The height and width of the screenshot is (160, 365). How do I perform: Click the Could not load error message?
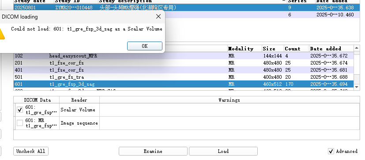(87, 29)
